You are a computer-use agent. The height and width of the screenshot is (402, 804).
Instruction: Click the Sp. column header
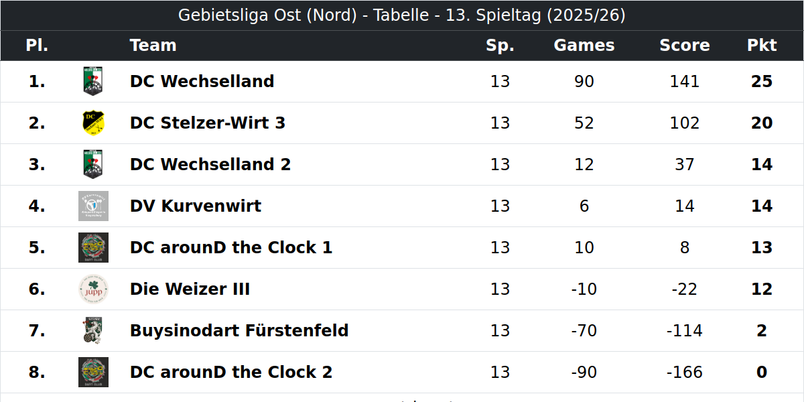500,46
